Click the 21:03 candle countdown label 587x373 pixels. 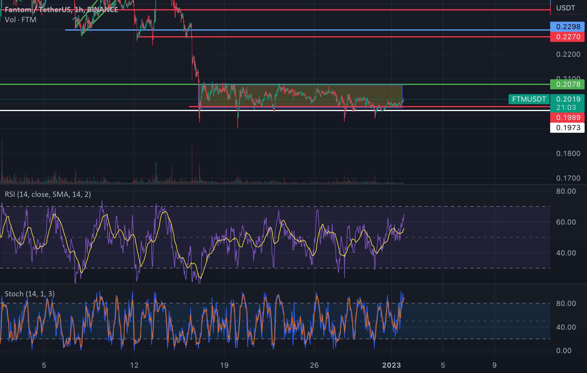(x=566, y=108)
